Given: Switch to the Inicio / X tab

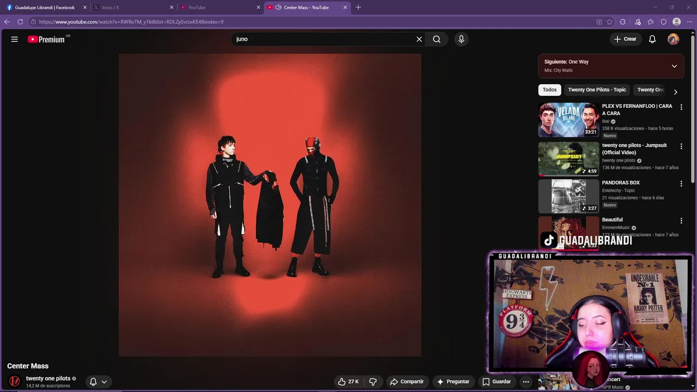Looking at the screenshot, I should (133, 8).
